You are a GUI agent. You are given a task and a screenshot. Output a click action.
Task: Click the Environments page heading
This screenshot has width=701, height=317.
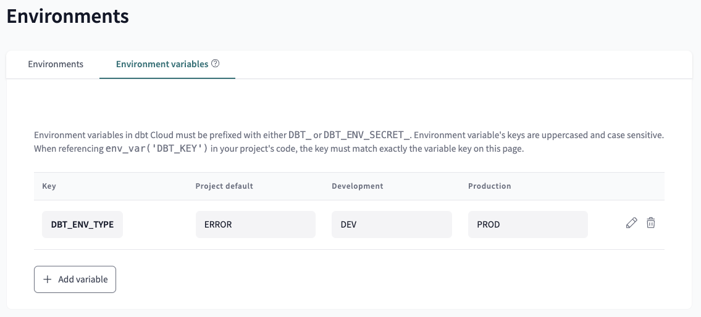tap(67, 16)
